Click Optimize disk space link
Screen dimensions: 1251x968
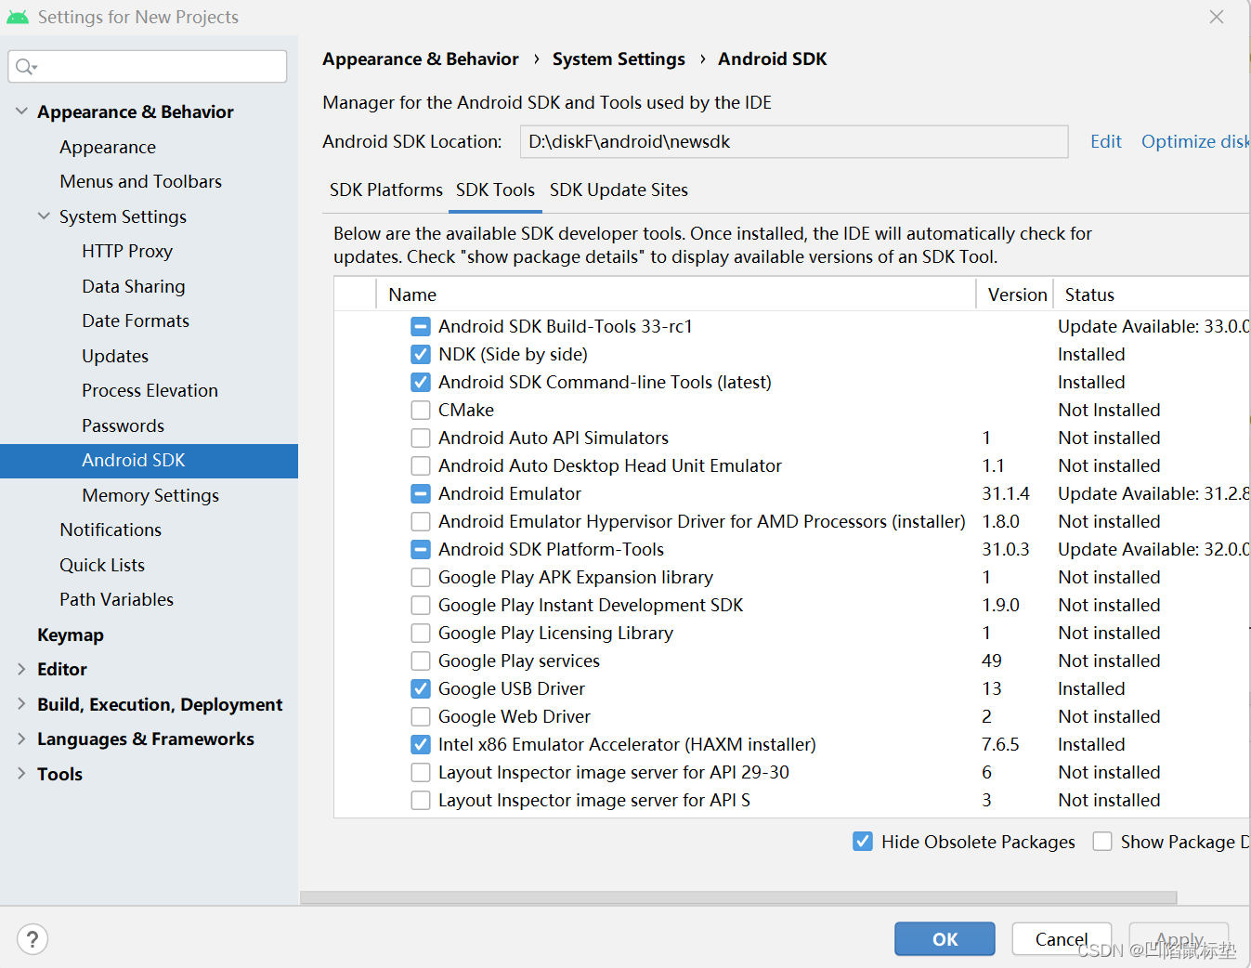[x=1195, y=141]
